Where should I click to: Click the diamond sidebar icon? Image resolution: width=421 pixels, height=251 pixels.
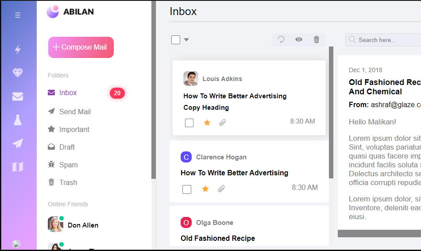point(18,73)
